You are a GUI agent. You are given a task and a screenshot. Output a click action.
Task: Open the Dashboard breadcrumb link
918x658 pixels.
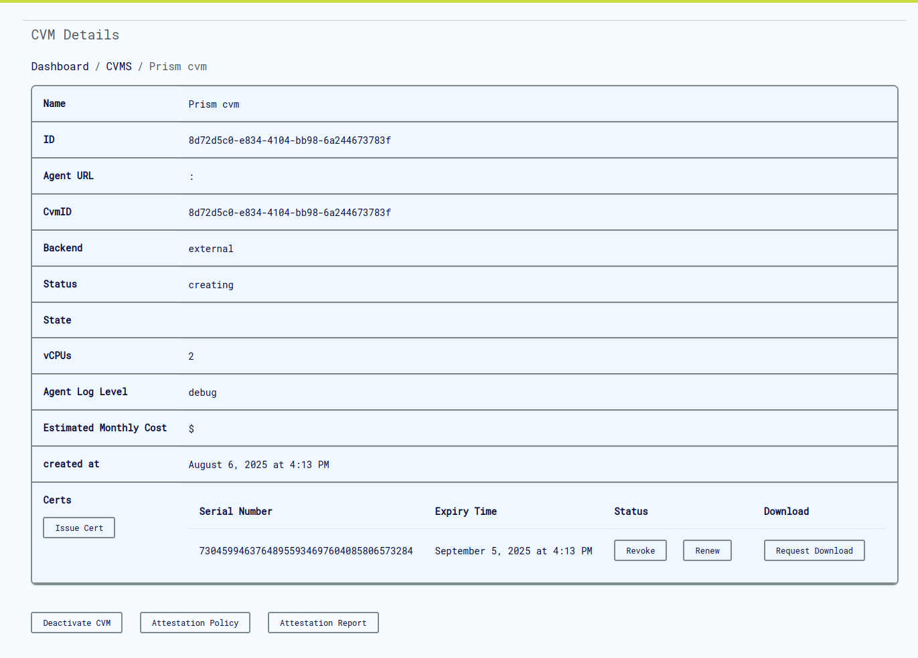click(x=60, y=66)
